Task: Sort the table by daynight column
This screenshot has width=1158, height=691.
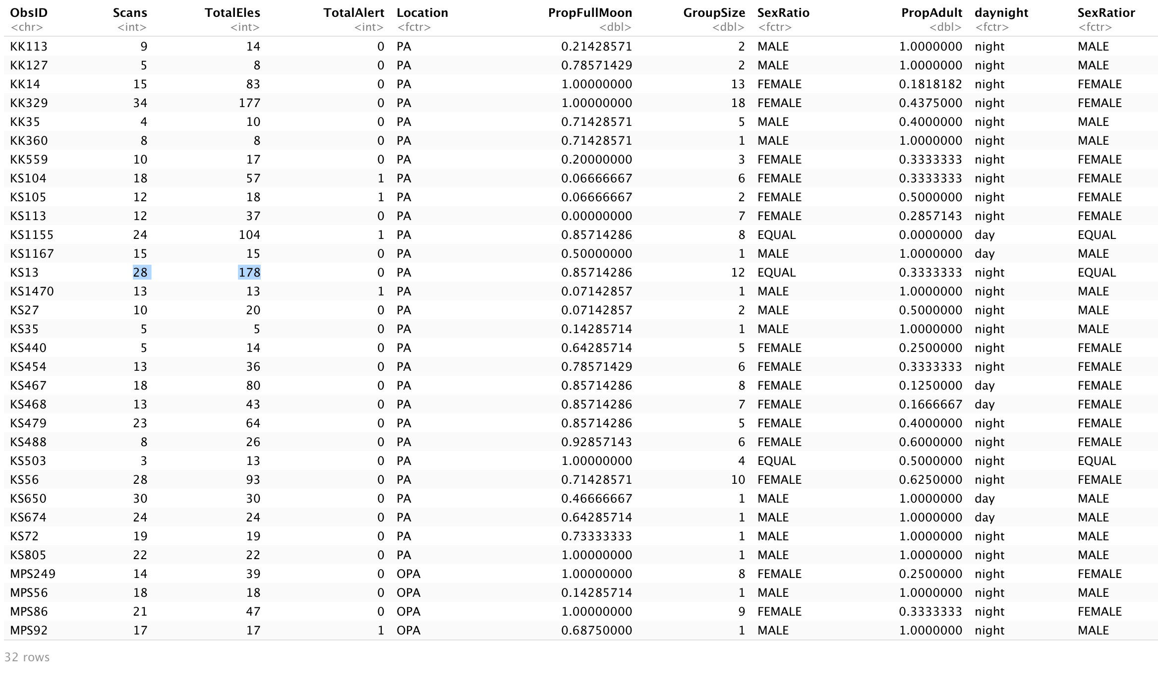Action: [1001, 13]
